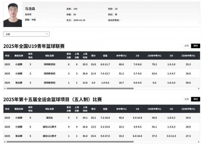This screenshot has width=202, height=145.
Task: Click right scroll arrow under 全运会 table
Action: (x=199, y=142)
